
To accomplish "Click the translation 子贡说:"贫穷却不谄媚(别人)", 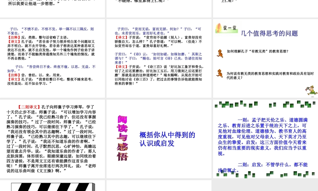I will point(158,42).
